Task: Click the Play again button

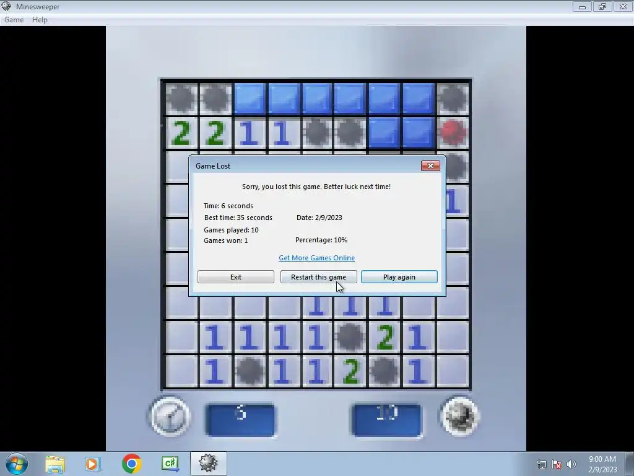Action: click(x=399, y=277)
